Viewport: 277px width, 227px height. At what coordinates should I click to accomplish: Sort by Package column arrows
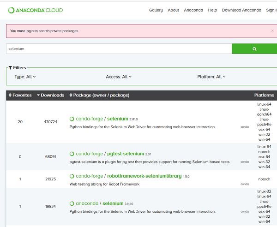click(71, 95)
